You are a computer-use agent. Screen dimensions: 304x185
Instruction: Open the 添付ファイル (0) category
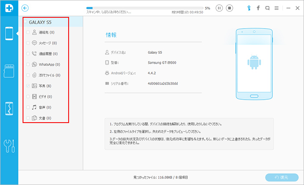coord(50,75)
